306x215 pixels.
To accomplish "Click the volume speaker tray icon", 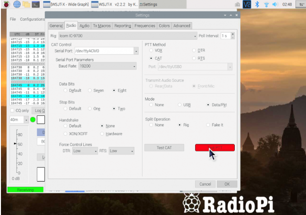I will (x=275, y=4).
